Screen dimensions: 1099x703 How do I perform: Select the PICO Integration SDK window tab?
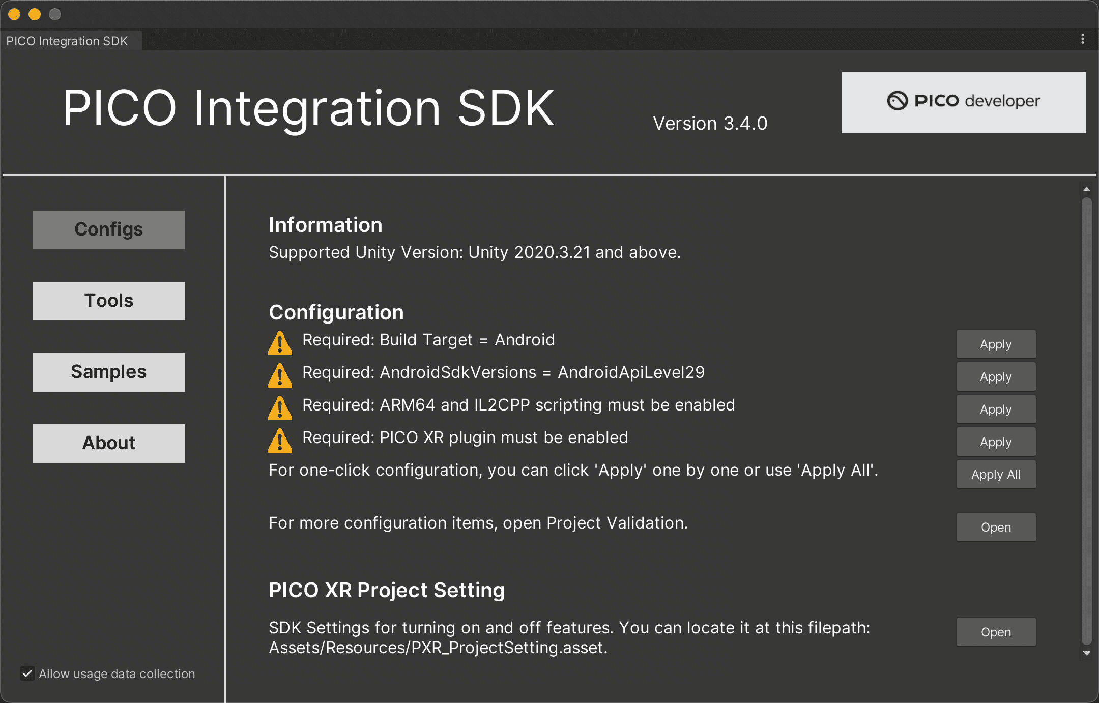[71, 41]
